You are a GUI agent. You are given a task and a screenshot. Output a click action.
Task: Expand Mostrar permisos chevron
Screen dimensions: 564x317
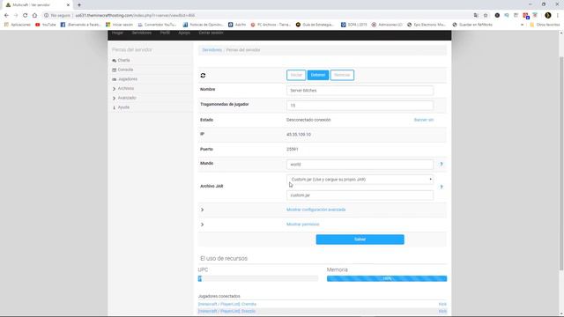pyautogui.click(x=202, y=225)
